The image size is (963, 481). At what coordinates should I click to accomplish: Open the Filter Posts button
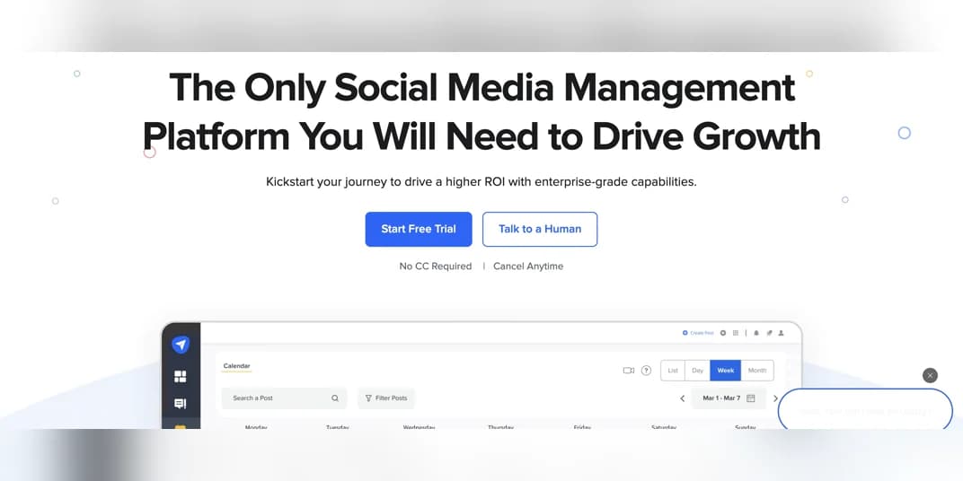coord(386,398)
